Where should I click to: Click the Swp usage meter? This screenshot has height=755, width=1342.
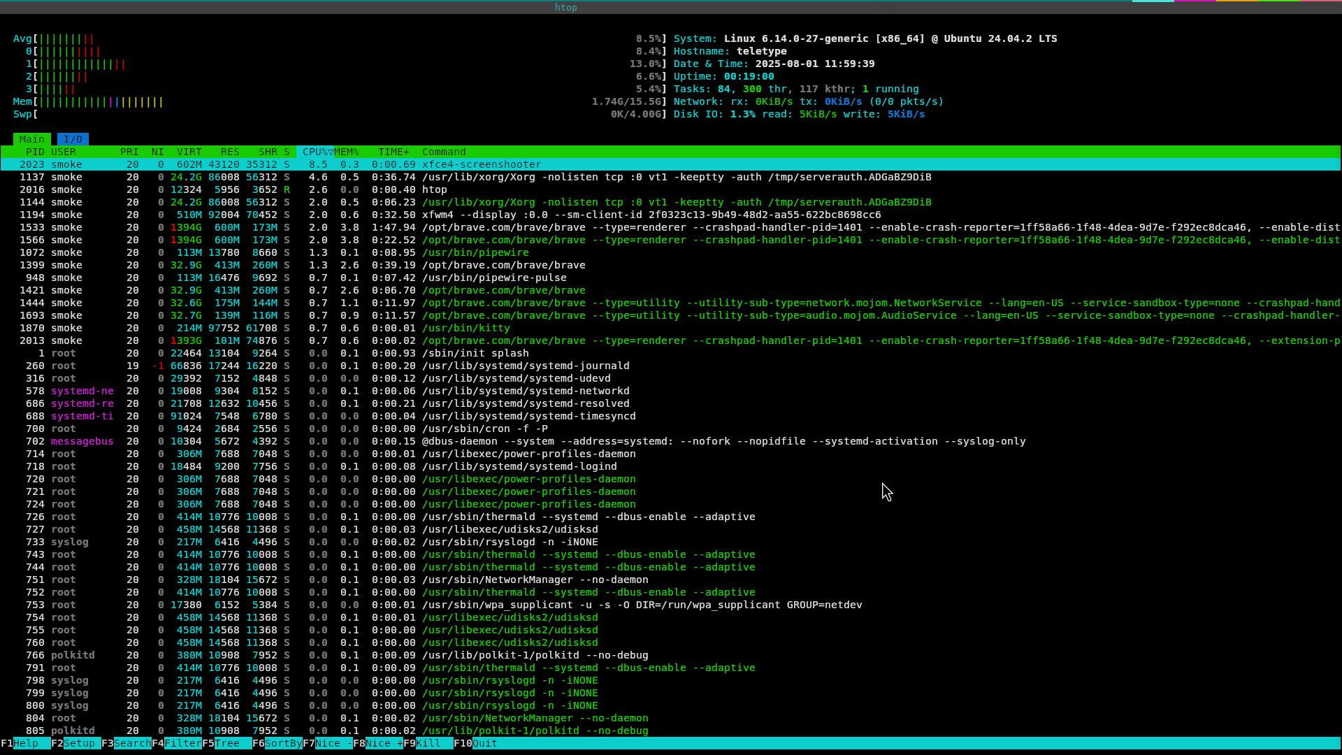tap(340, 114)
